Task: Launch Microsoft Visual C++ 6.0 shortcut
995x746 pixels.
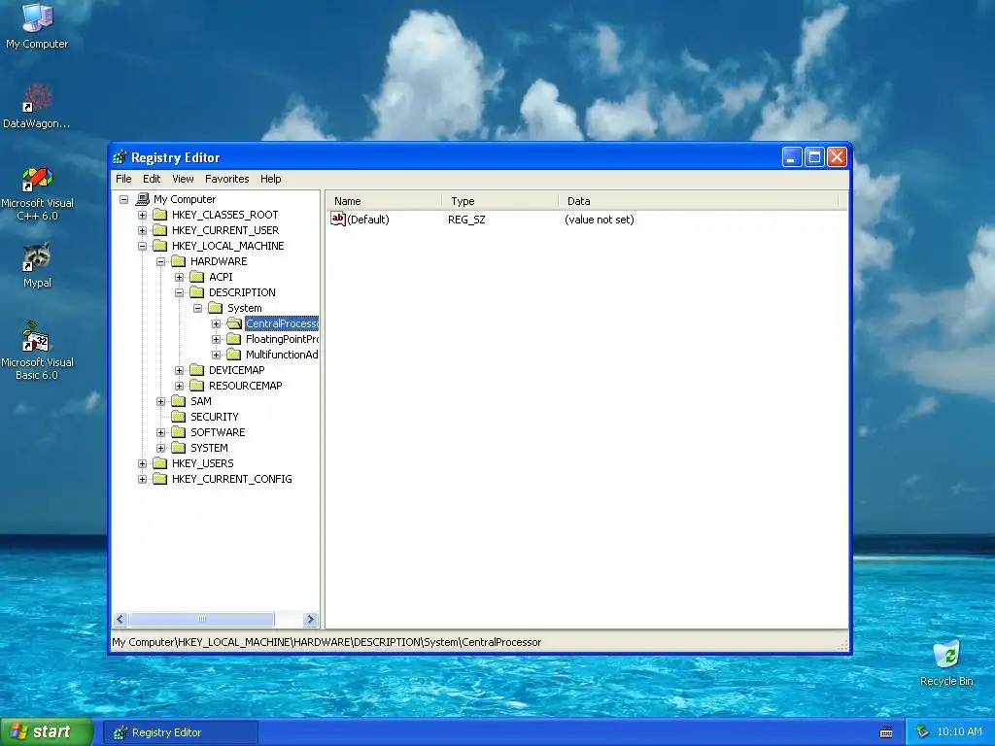Action: 37,193
